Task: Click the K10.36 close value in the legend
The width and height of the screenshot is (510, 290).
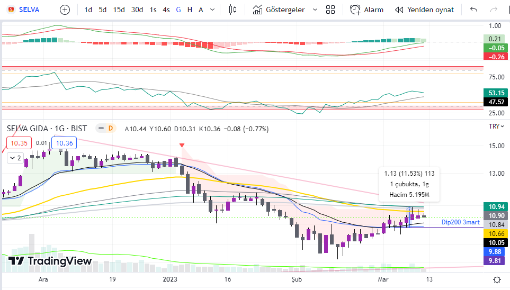Action: coord(210,129)
